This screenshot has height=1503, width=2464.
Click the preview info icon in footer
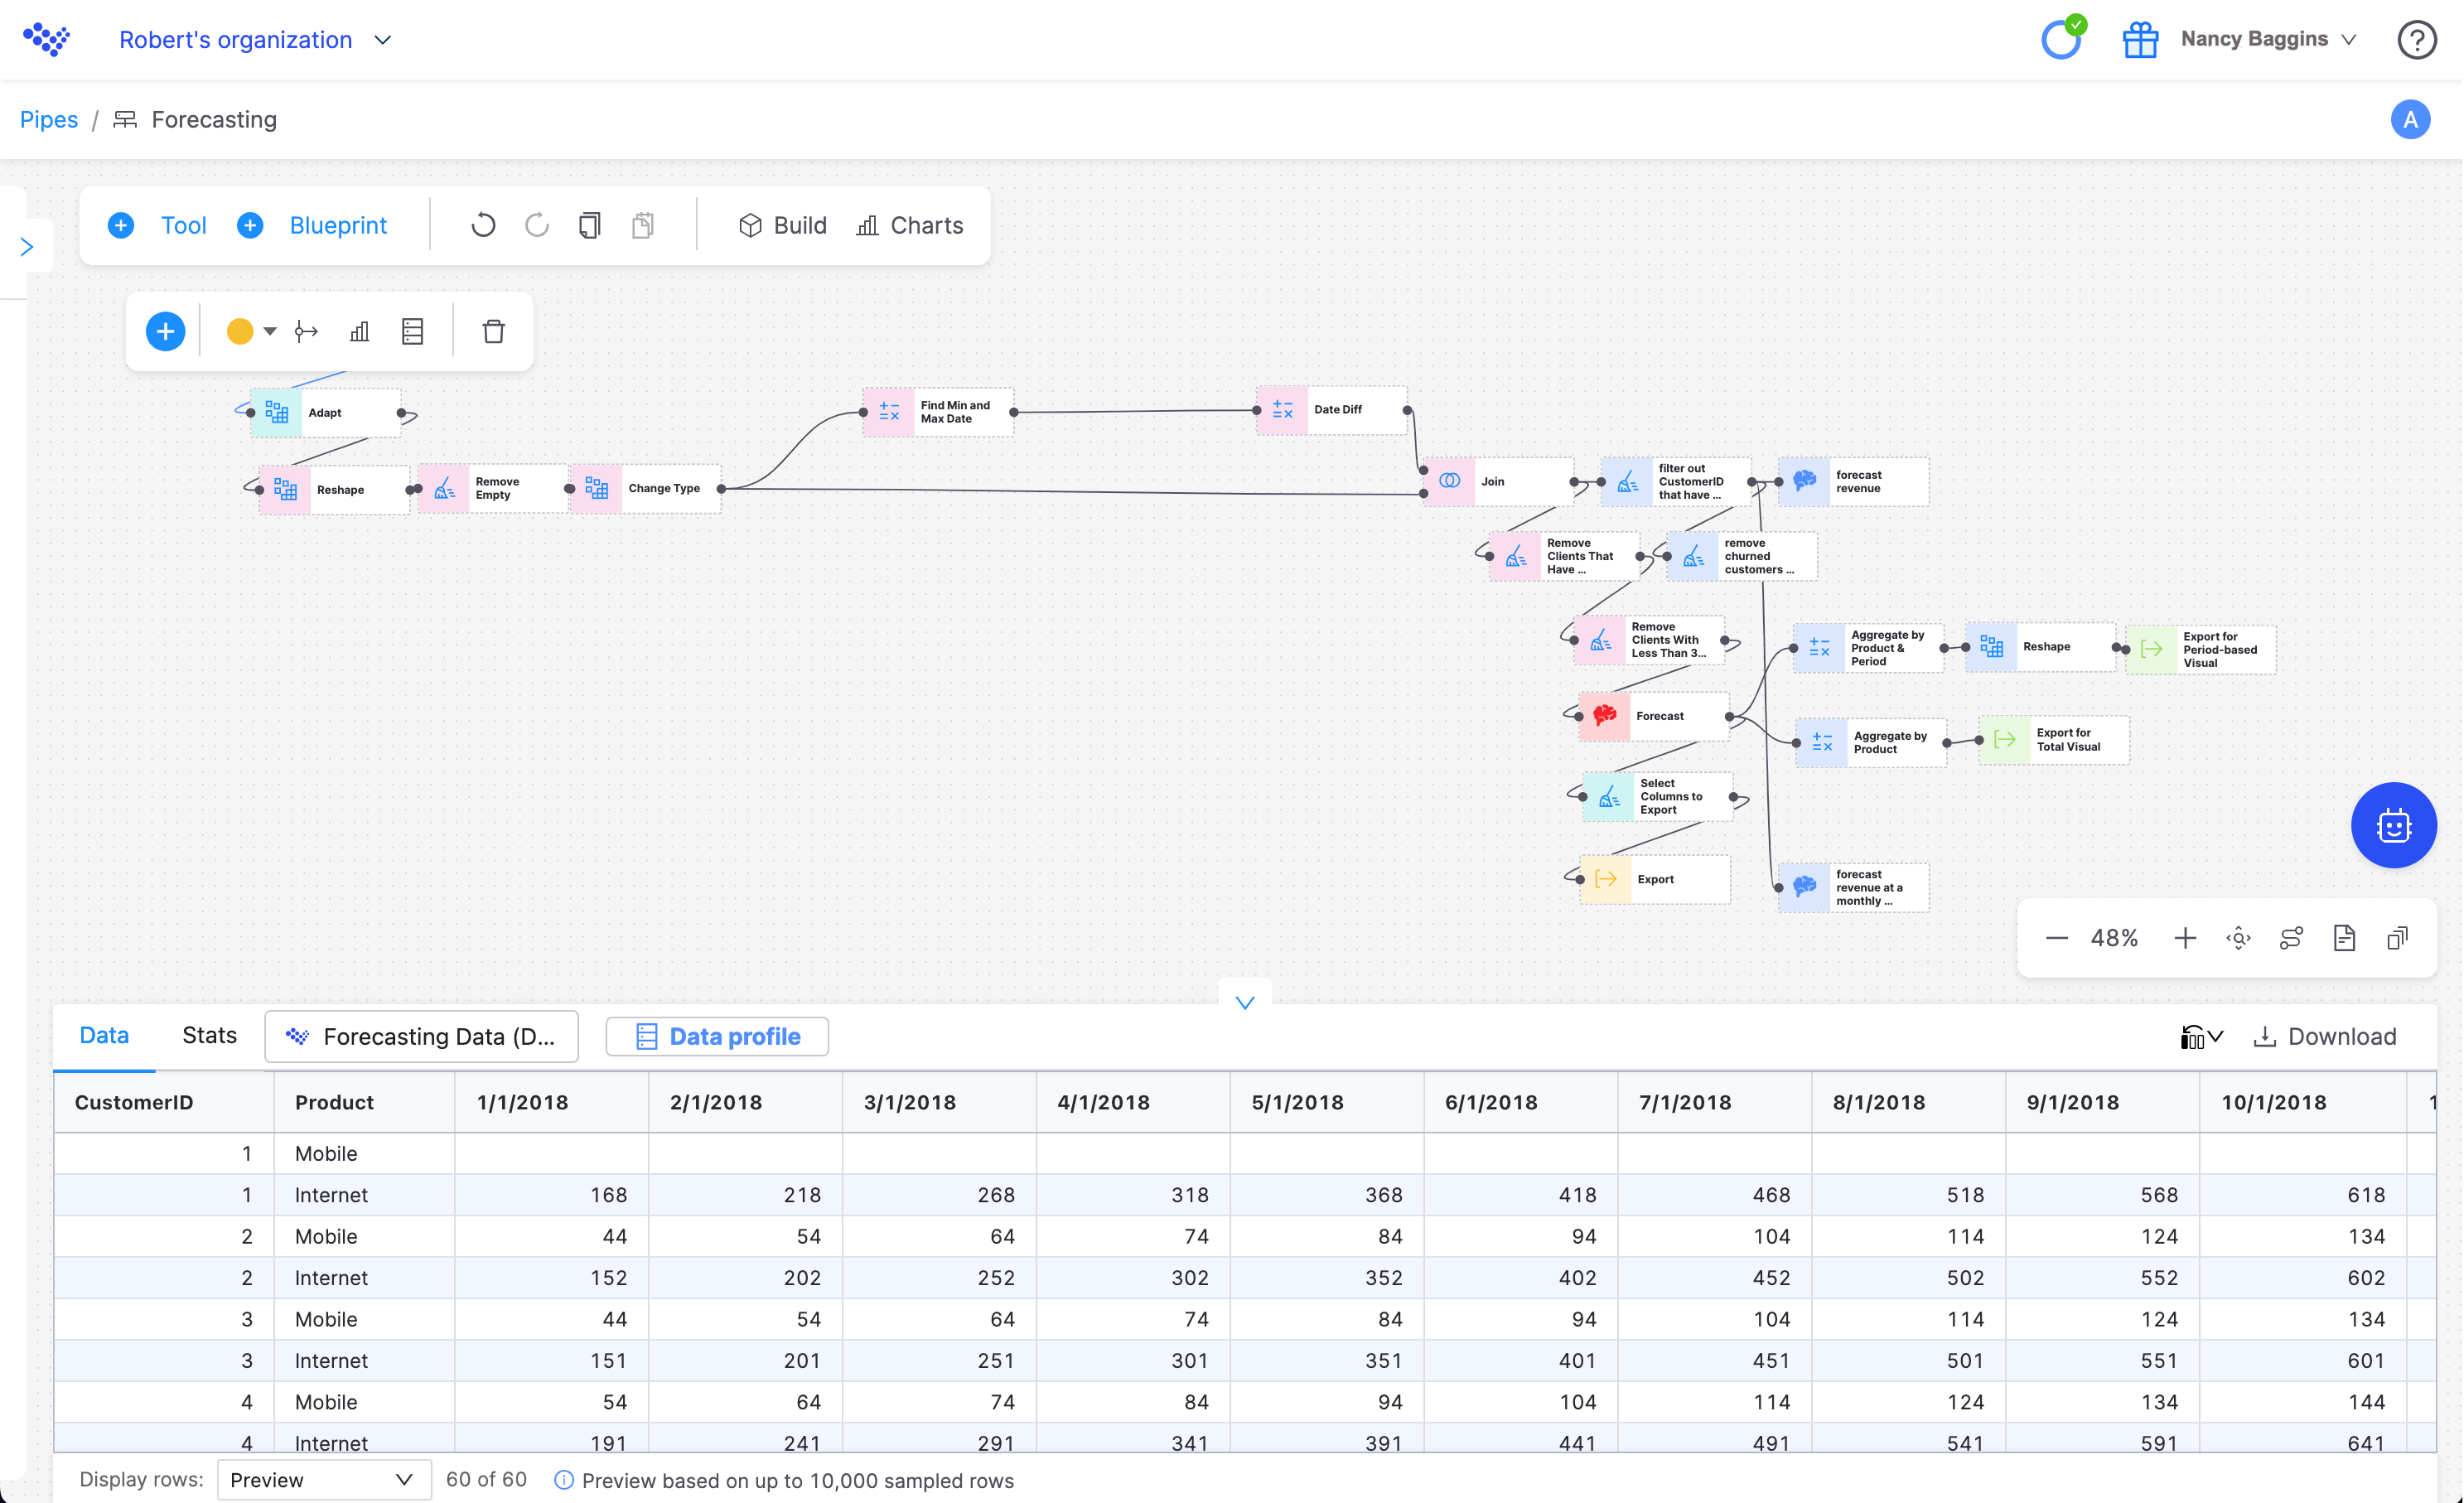(x=564, y=1480)
